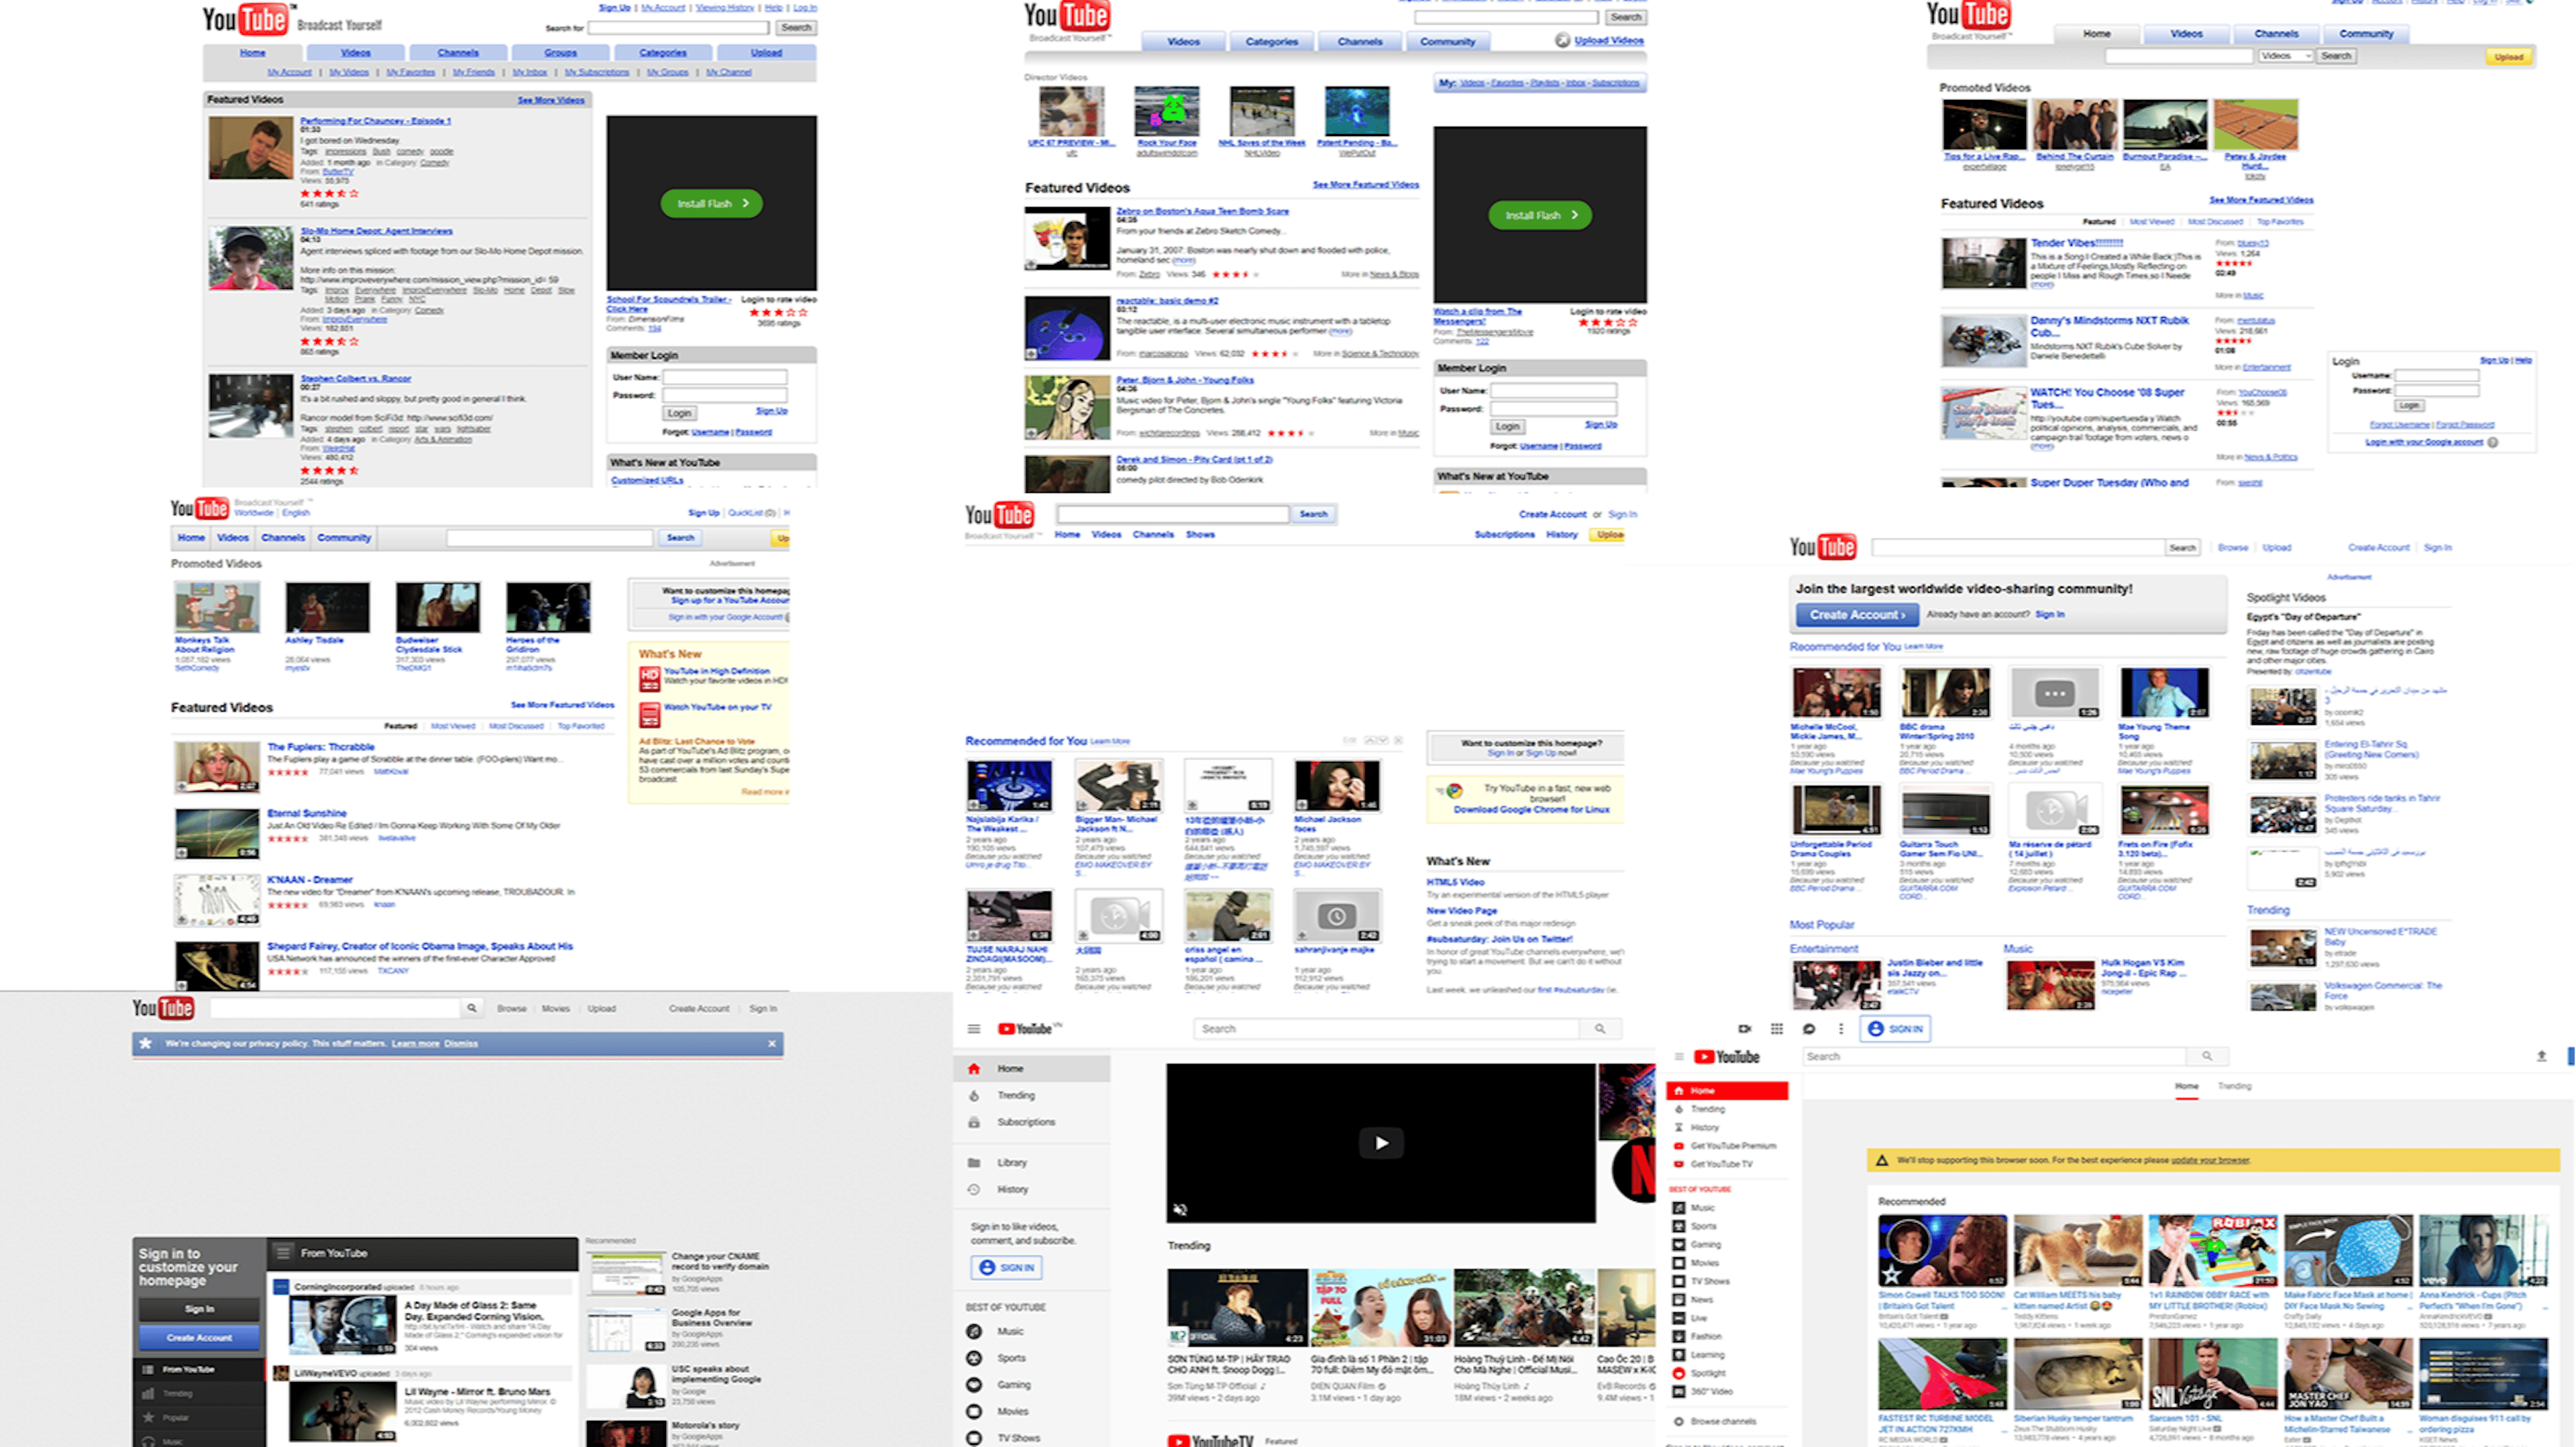Select the Library icon in the sidebar
Screen dimensions: 2576x1447
pos(975,1162)
